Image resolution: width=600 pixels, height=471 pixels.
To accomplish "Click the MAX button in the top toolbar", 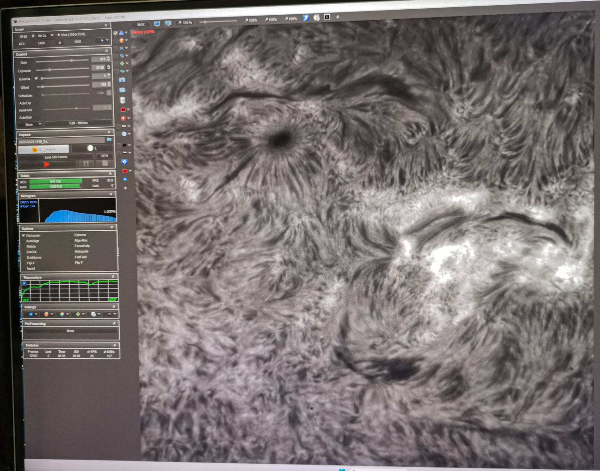I will coord(141,24).
